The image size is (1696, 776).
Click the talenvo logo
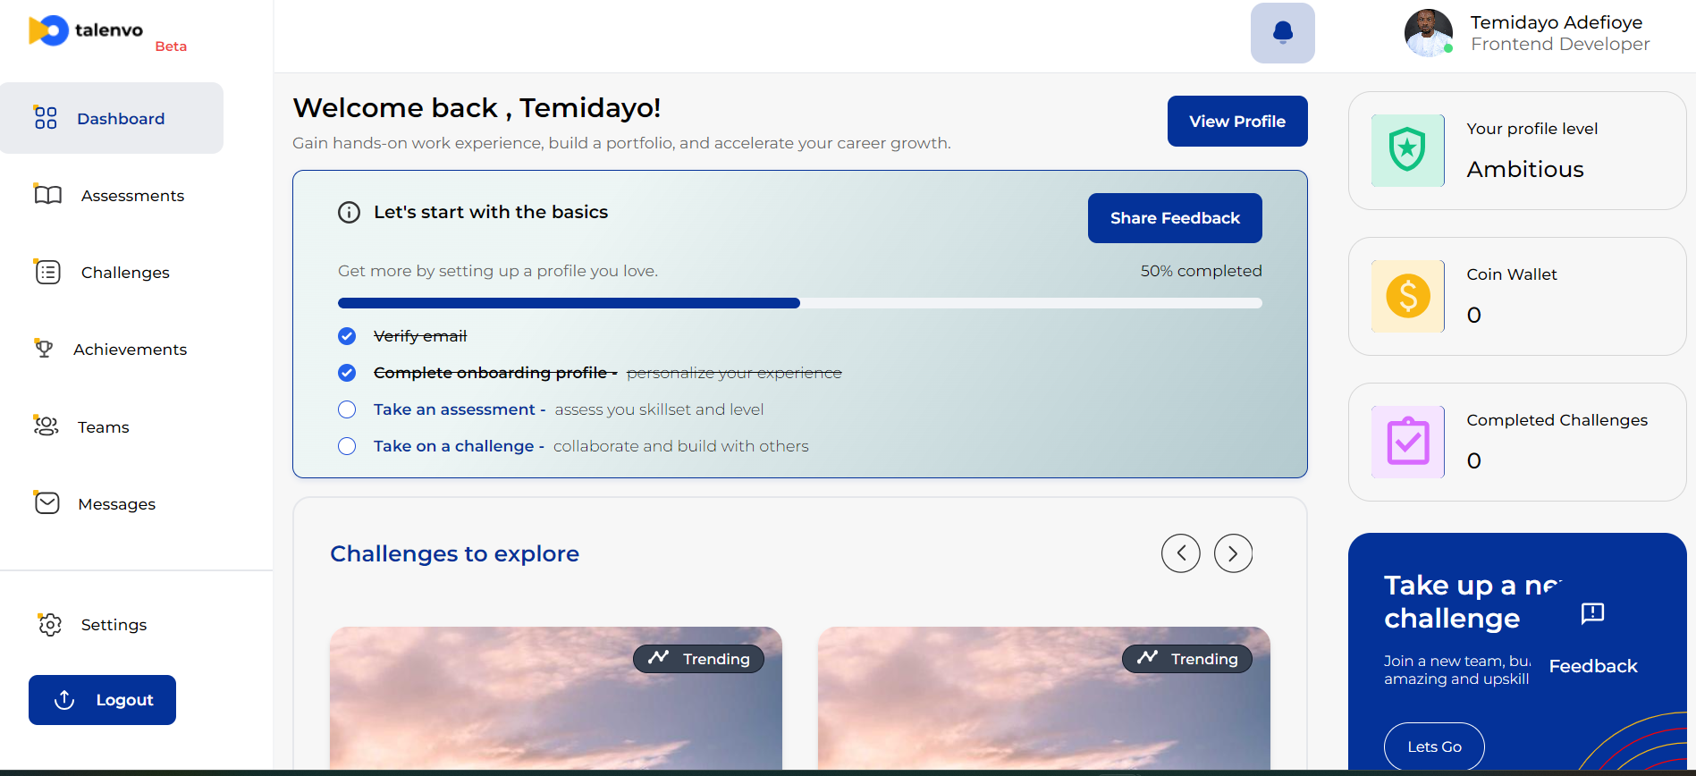pos(86,30)
